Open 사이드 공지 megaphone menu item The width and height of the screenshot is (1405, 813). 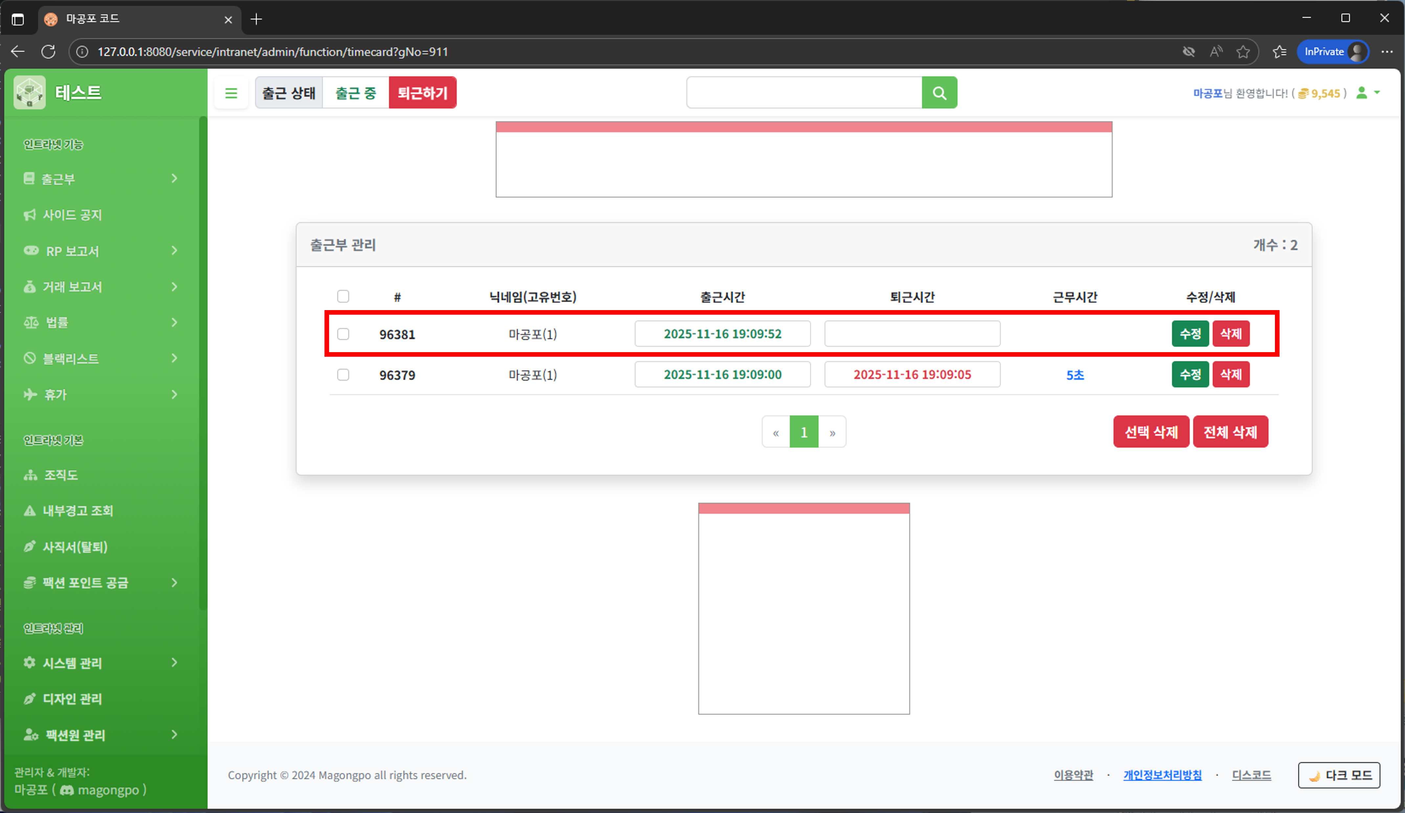(73, 215)
